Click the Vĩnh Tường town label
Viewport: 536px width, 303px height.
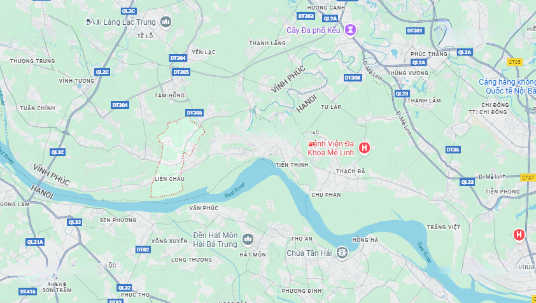[x=76, y=81]
